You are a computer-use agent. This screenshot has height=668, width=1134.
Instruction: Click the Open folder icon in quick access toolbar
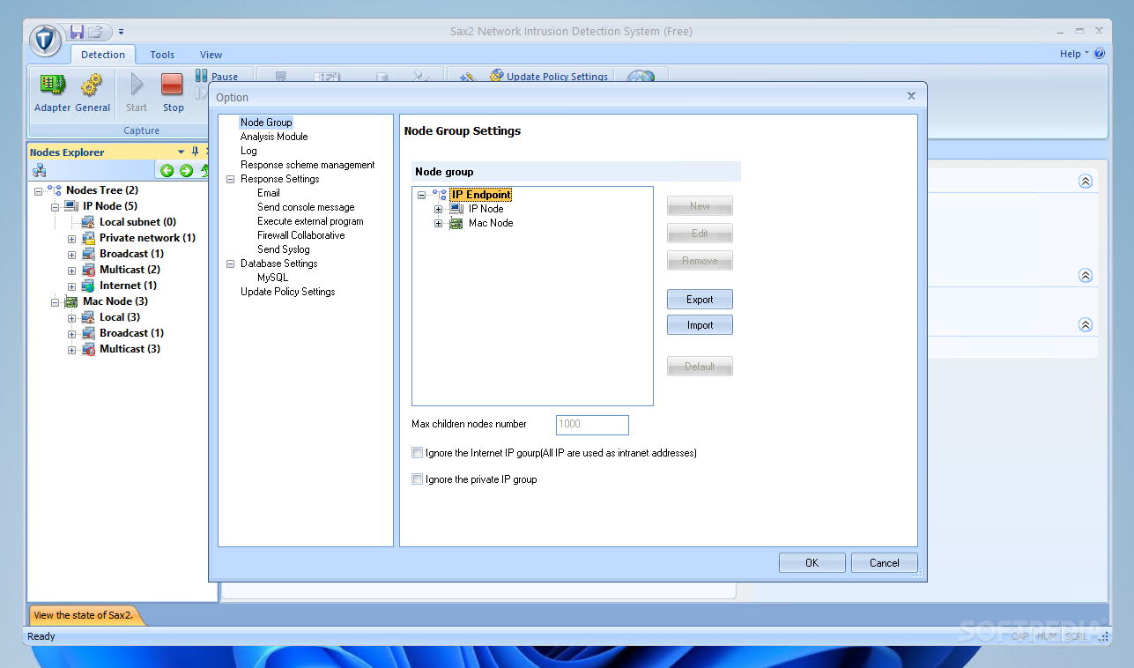96,32
